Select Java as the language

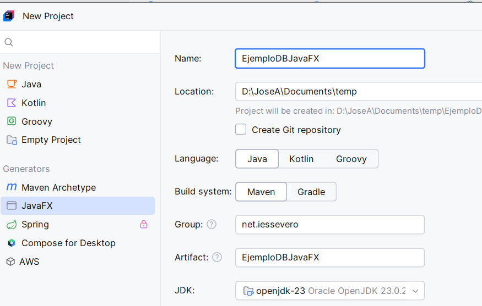257,159
